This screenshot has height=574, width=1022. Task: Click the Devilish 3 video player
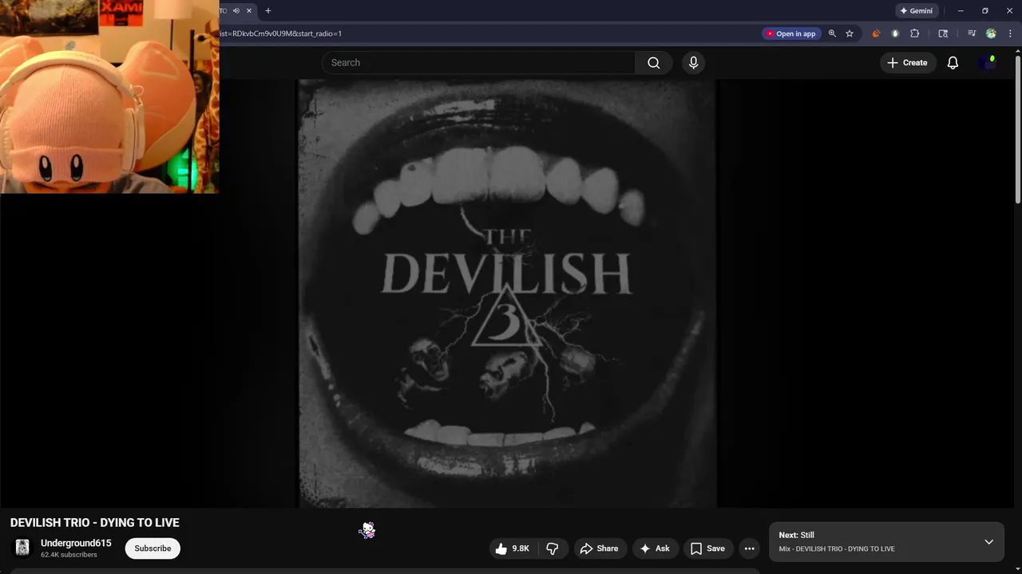[x=508, y=293]
